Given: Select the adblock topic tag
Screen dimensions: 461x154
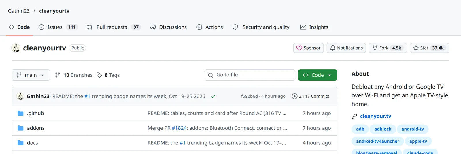Looking at the screenshot, I should pyautogui.click(x=383, y=129).
